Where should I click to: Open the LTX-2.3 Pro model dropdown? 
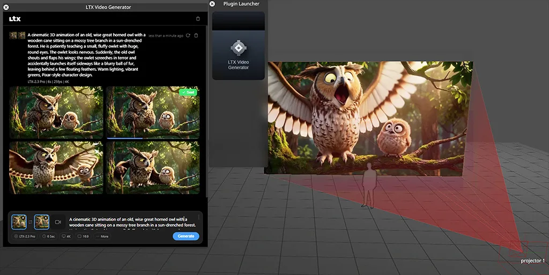(25, 236)
